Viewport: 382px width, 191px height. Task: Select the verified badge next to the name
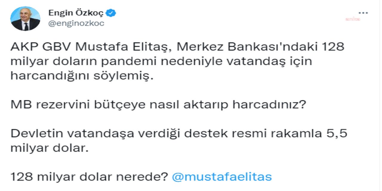(111, 13)
